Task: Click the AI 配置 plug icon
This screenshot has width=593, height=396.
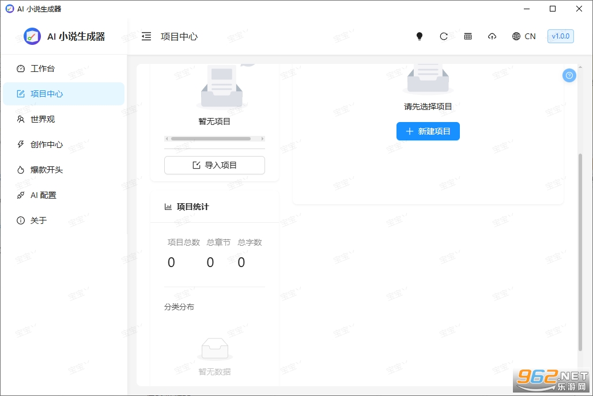Action: pos(21,195)
